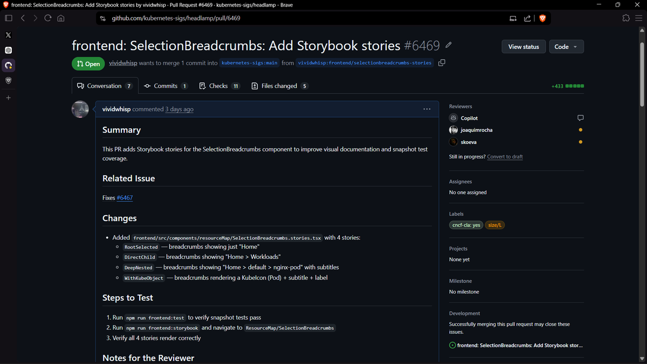Click the 'No one assigned' text
Viewport: 647px width, 364px height.
(x=468, y=193)
